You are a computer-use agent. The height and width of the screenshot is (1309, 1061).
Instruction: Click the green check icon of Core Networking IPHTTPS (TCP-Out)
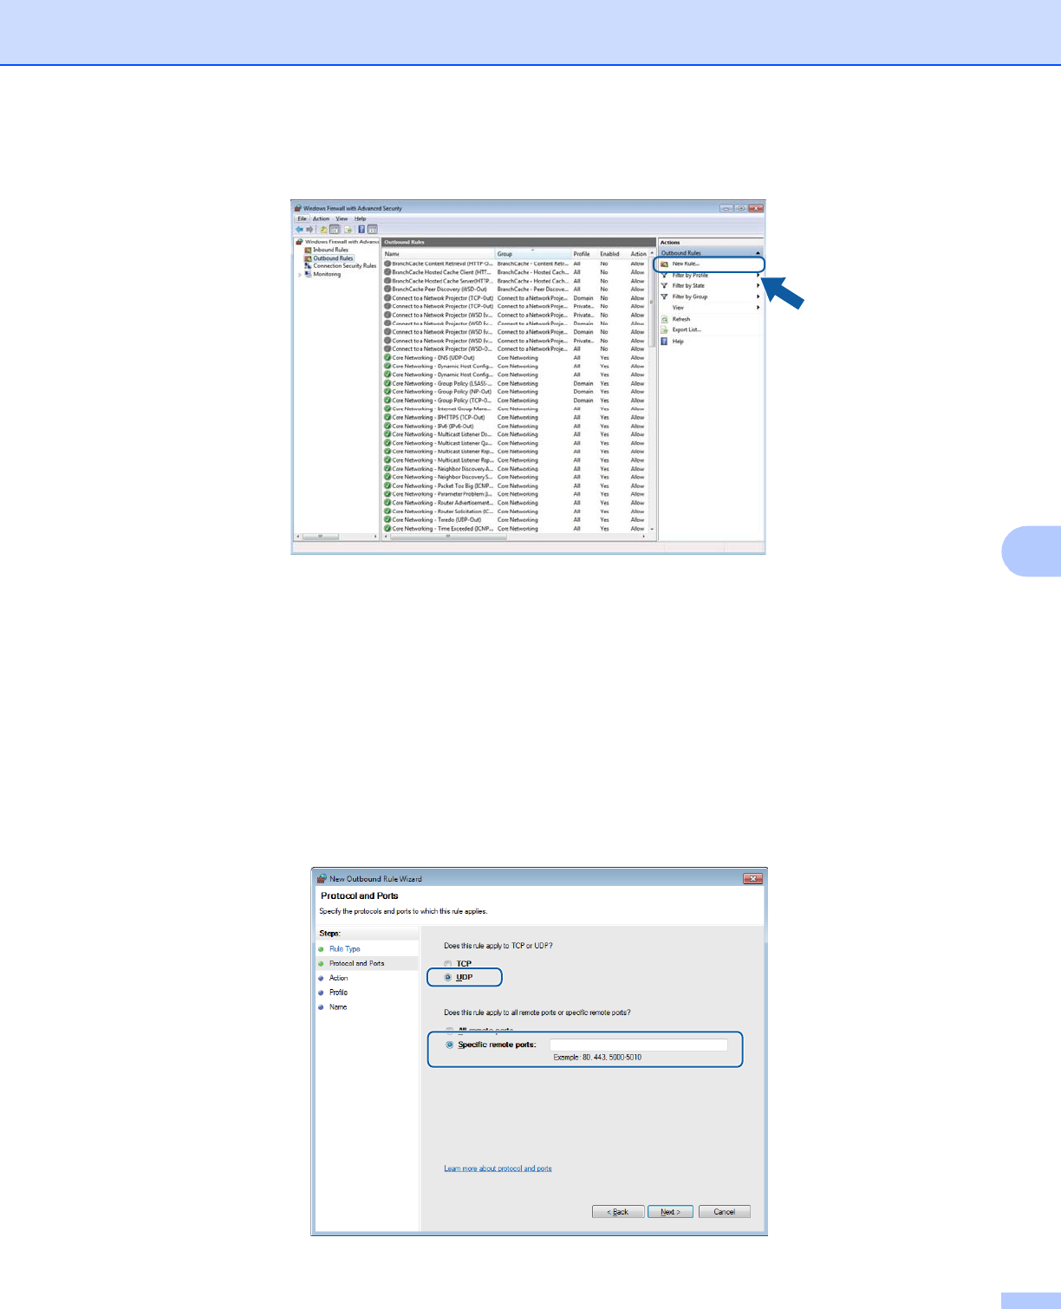coord(387,417)
